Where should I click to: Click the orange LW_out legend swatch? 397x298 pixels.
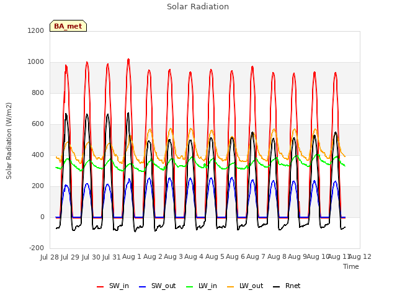tap(231, 287)
